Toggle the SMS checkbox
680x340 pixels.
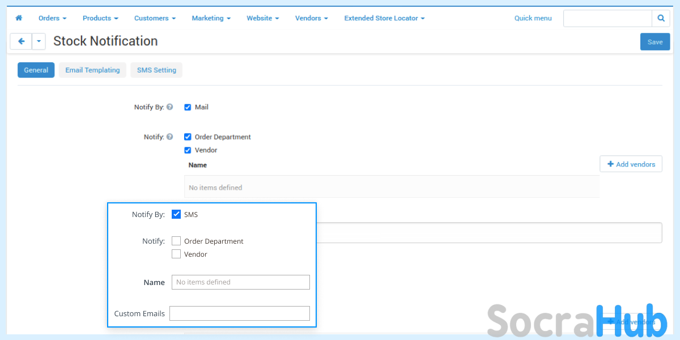176,214
